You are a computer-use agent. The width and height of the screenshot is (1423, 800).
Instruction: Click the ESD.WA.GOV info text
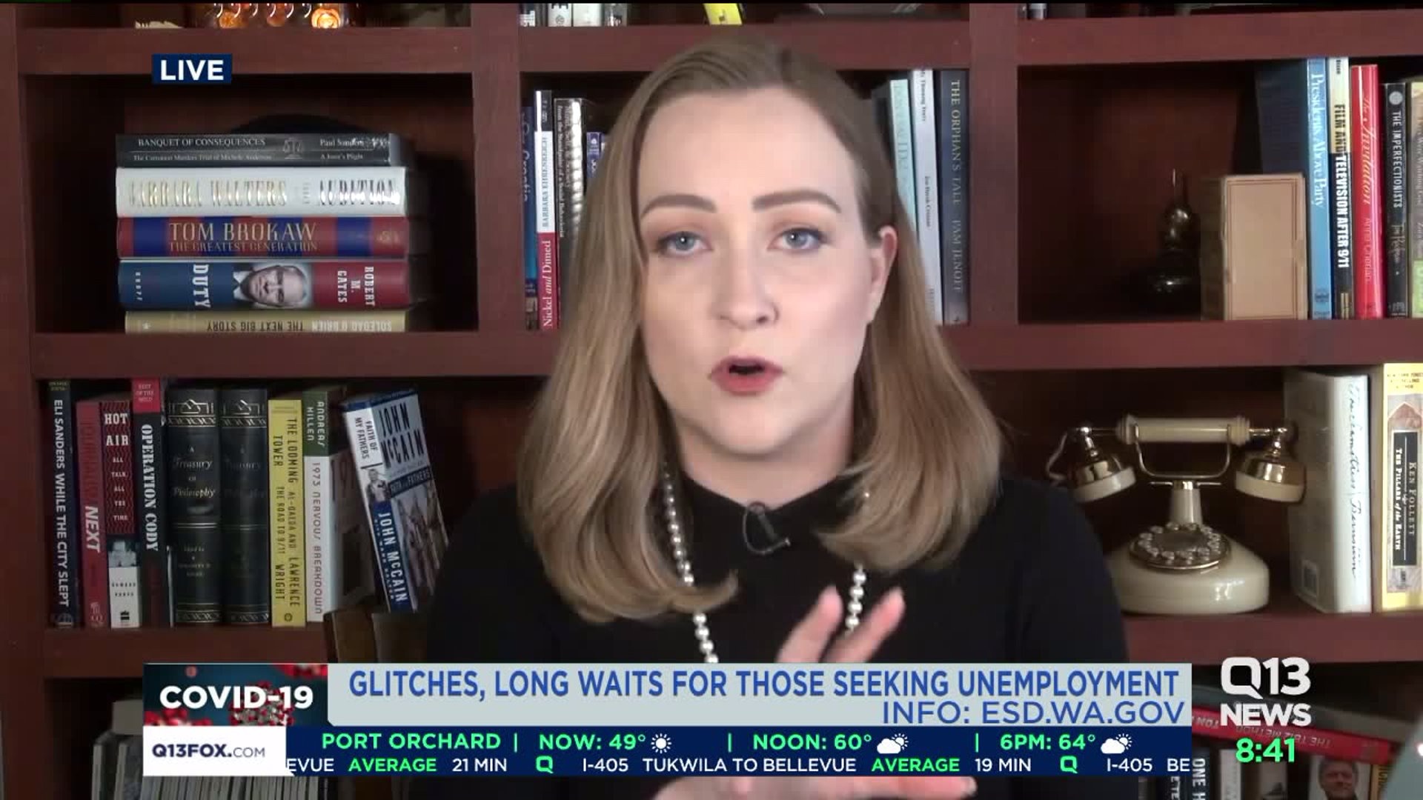pos(1032,712)
